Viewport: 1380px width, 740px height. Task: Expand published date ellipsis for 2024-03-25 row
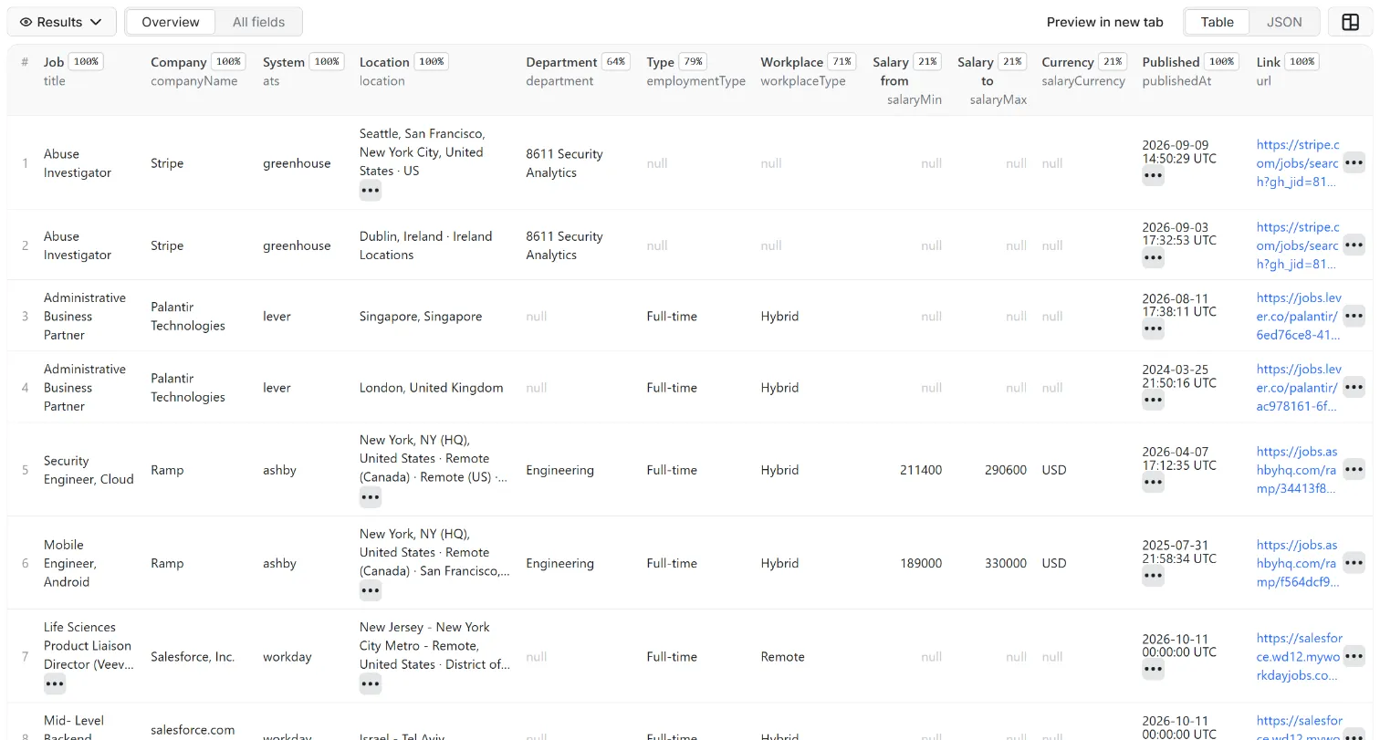tap(1153, 401)
